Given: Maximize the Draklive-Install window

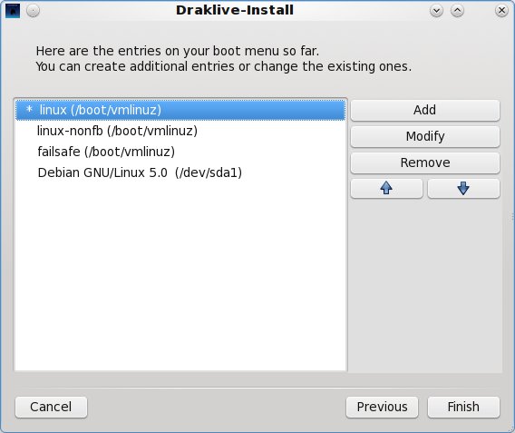Looking at the screenshot, I should [x=457, y=11].
